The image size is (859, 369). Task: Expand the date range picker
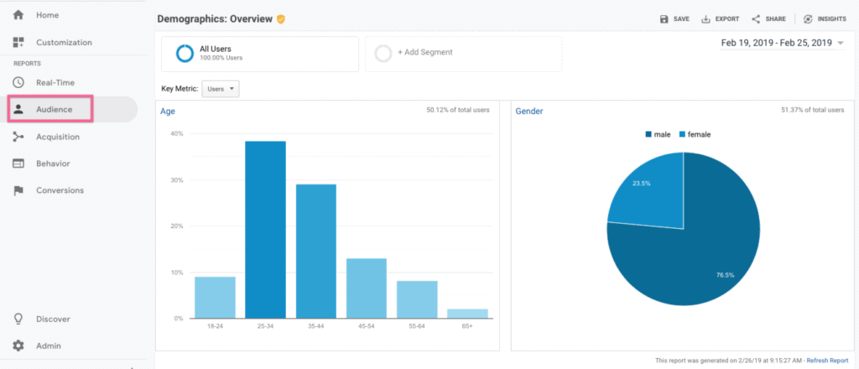click(782, 43)
